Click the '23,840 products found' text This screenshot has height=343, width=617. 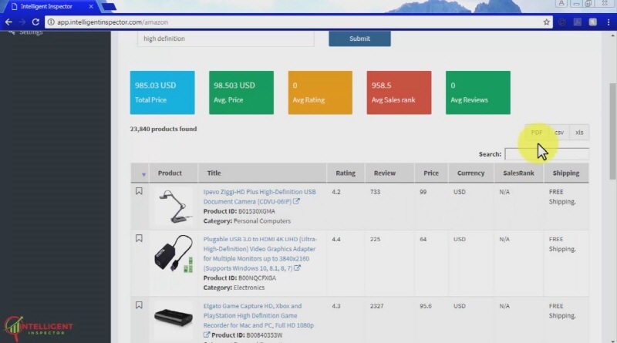[x=164, y=129]
